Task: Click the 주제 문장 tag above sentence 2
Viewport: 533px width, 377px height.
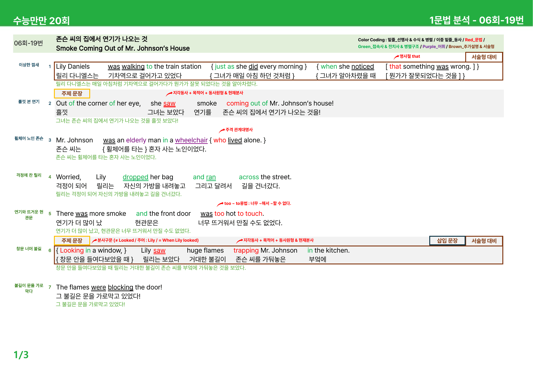Action: click(72, 94)
